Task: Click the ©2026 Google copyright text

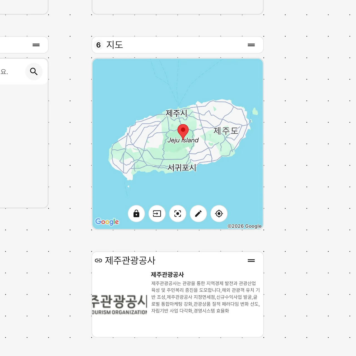Action: [244, 226]
